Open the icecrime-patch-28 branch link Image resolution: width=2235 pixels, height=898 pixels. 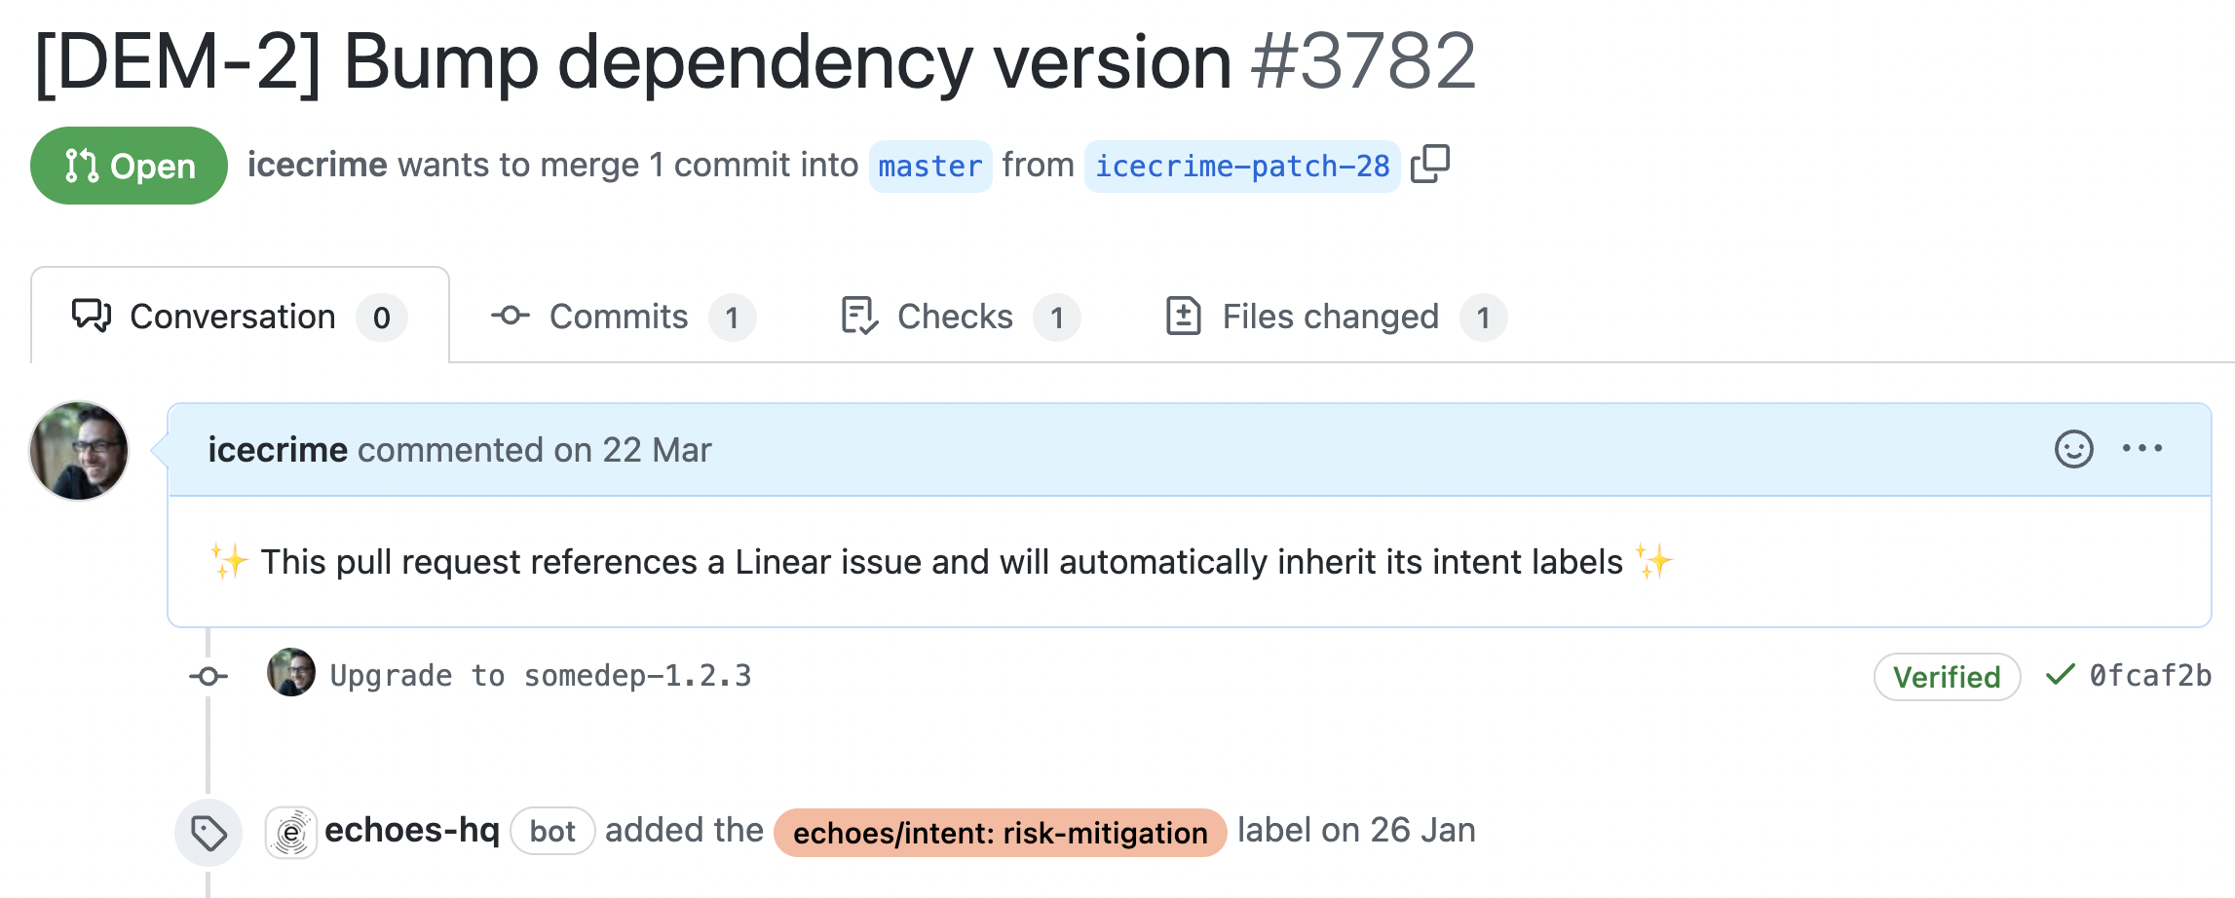point(1241,167)
